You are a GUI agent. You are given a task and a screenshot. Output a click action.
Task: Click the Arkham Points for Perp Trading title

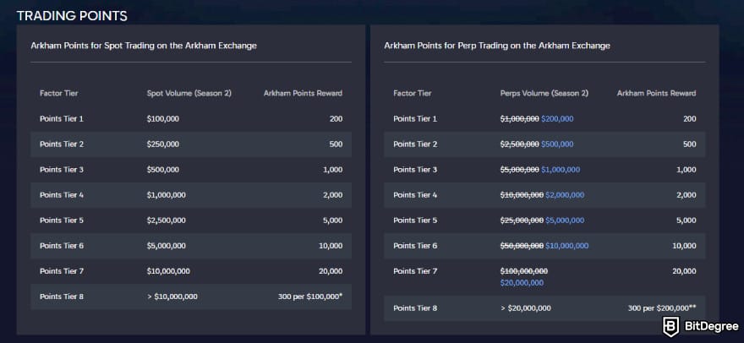click(x=497, y=46)
